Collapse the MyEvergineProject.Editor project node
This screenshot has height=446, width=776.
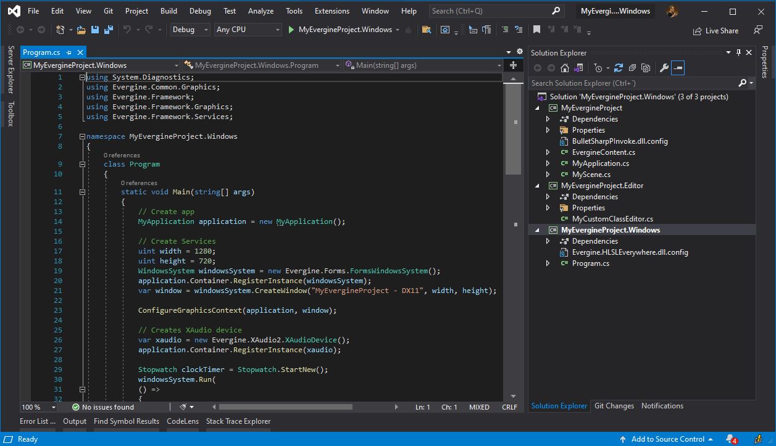click(x=537, y=186)
